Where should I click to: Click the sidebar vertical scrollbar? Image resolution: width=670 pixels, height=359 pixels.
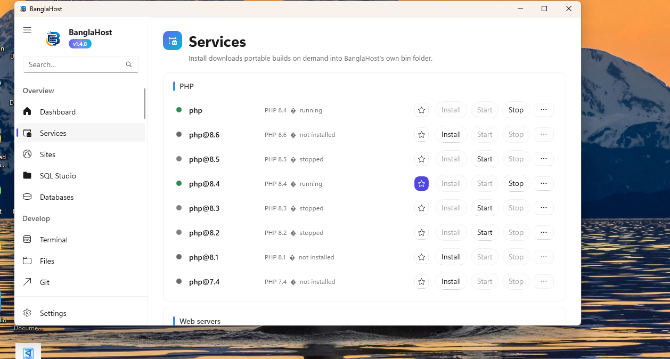(145, 104)
